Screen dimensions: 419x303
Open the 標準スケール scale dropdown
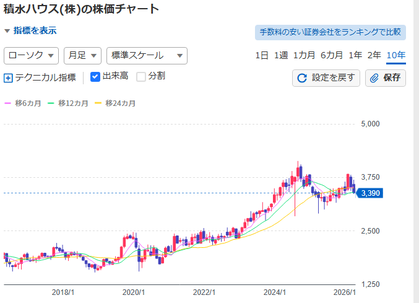coord(146,55)
